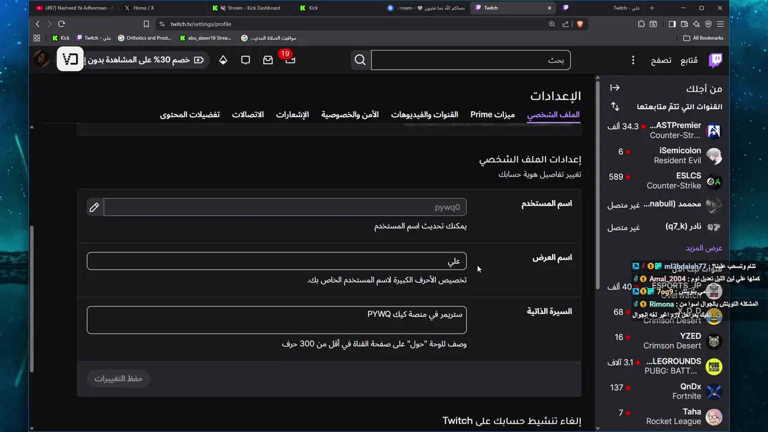
Task: Click the username field showing pywq0
Action: point(285,208)
